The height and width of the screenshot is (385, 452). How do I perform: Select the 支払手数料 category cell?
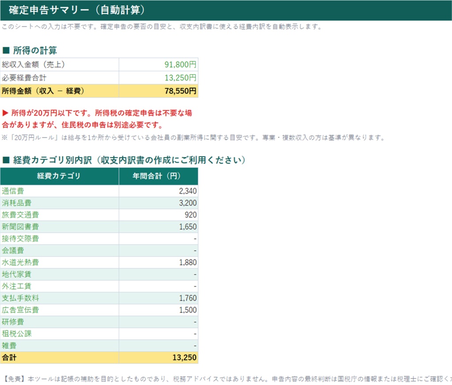[60, 298]
